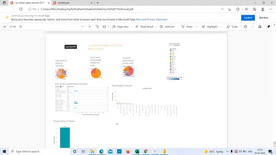Click the candidate categories pie chart
276x155 pixels.
(x=96, y=73)
